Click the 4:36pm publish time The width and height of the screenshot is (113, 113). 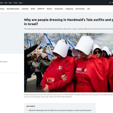coord(5,62)
